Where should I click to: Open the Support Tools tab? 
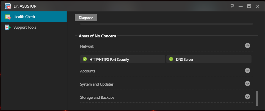coord(34,27)
